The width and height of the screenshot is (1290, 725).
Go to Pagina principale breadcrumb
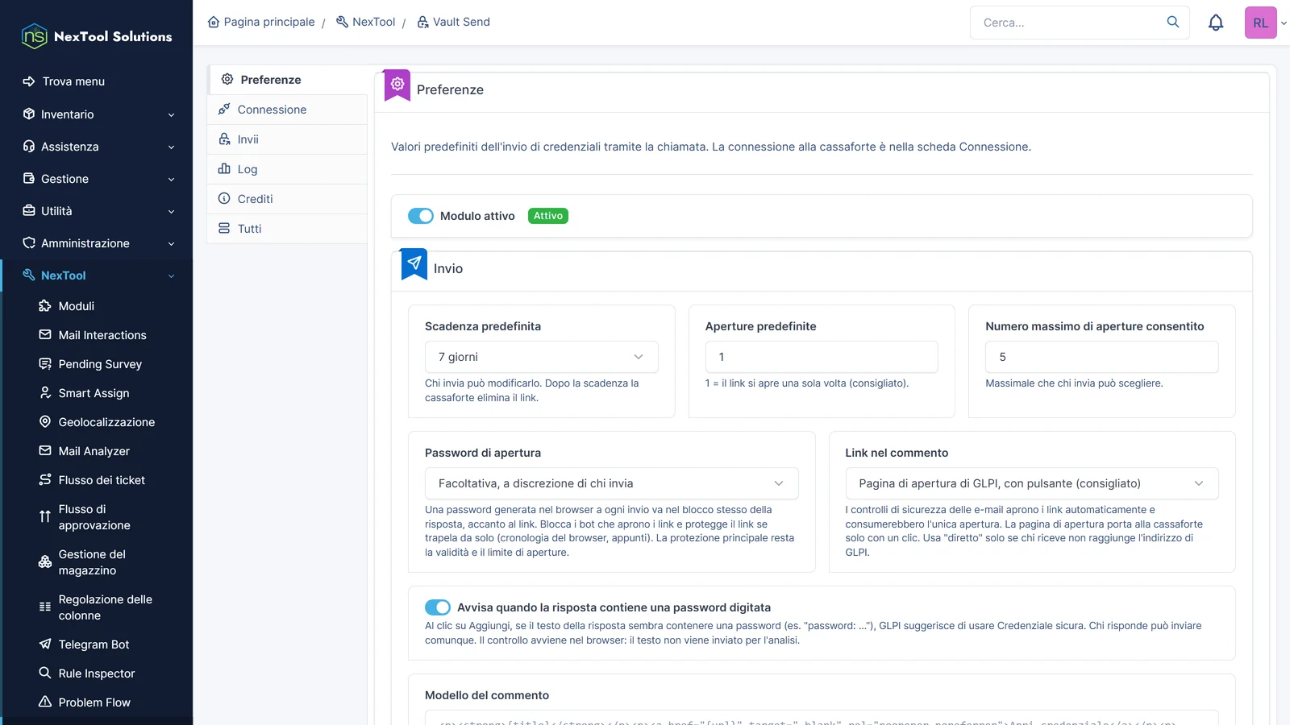coord(261,22)
